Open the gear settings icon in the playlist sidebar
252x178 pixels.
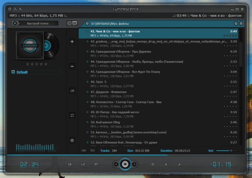(x=72, y=140)
